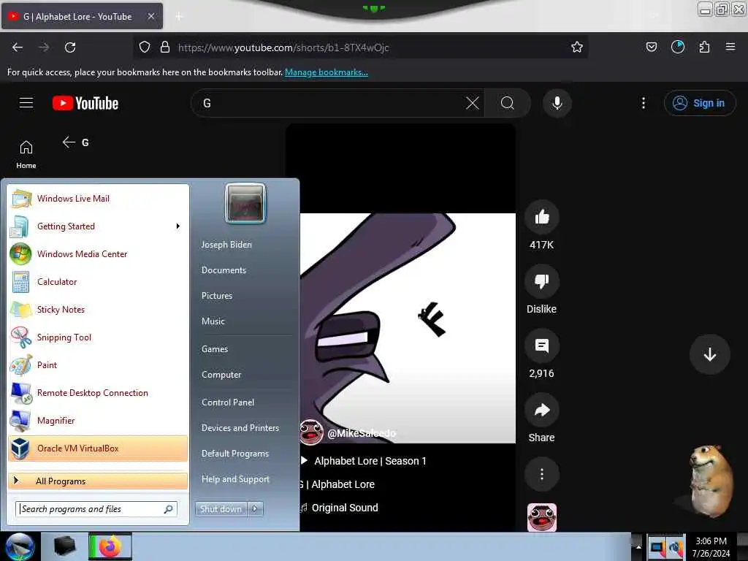The image size is (748, 561).
Task: Show hidden tray icons arrow
Action: pyautogui.click(x=638, y=547)
